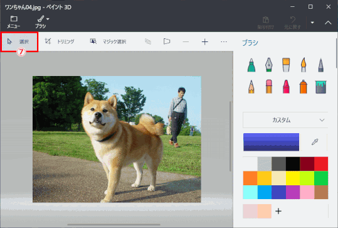Choose the トリミング (Crop) tool

pyautogui.click(x=60, y=41)
